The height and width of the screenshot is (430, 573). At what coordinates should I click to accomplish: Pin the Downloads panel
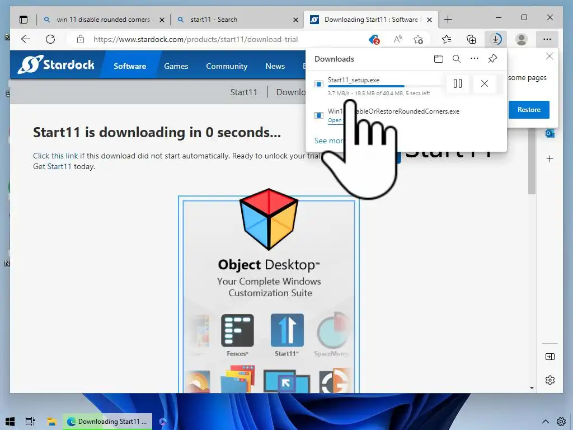[x=492, y=59]
